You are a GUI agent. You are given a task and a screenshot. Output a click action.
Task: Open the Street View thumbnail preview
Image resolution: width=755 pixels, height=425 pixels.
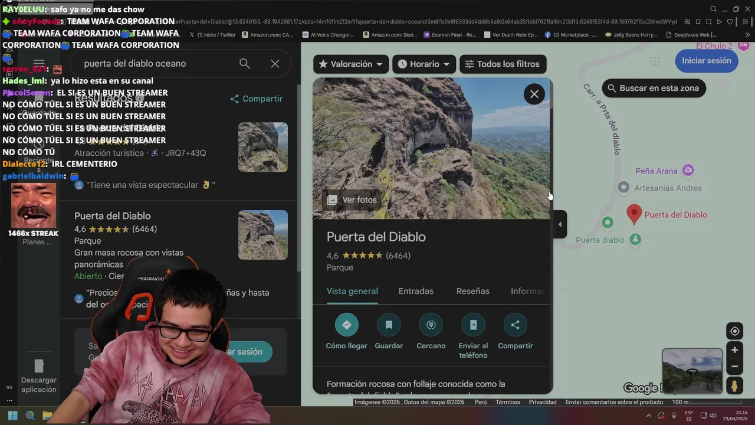[x=692, y=371]
